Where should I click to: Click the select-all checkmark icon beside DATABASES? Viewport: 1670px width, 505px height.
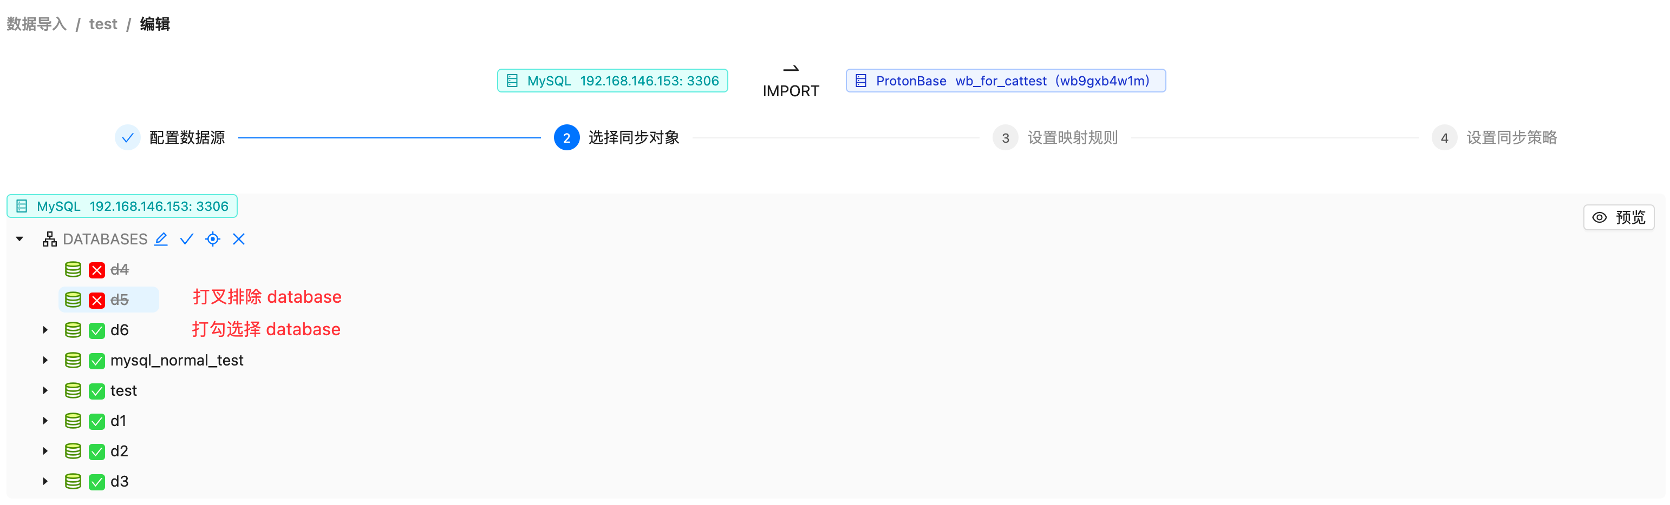187,239
